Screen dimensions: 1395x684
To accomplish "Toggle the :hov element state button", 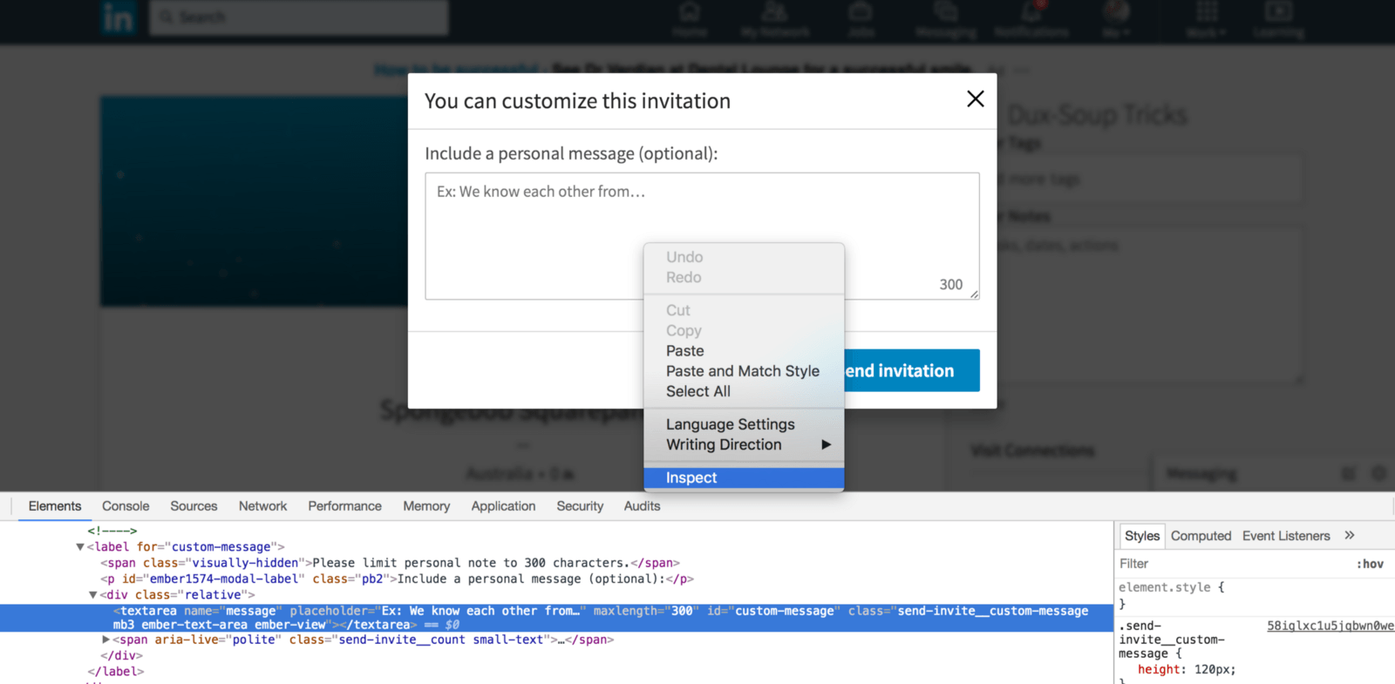I will (x=1370, y=564).
